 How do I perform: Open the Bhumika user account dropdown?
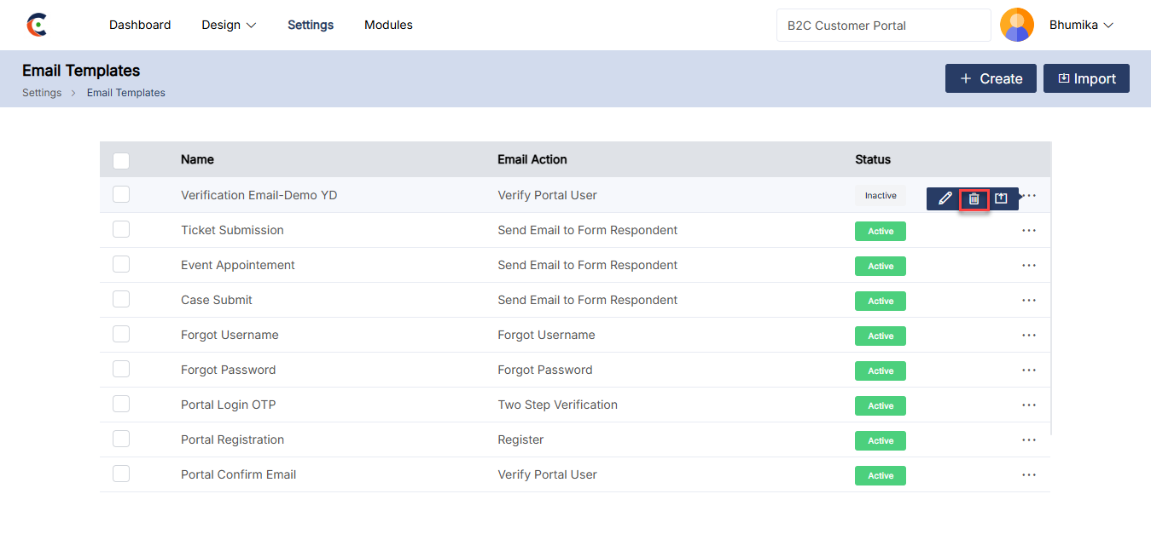tap(1081, 25)
